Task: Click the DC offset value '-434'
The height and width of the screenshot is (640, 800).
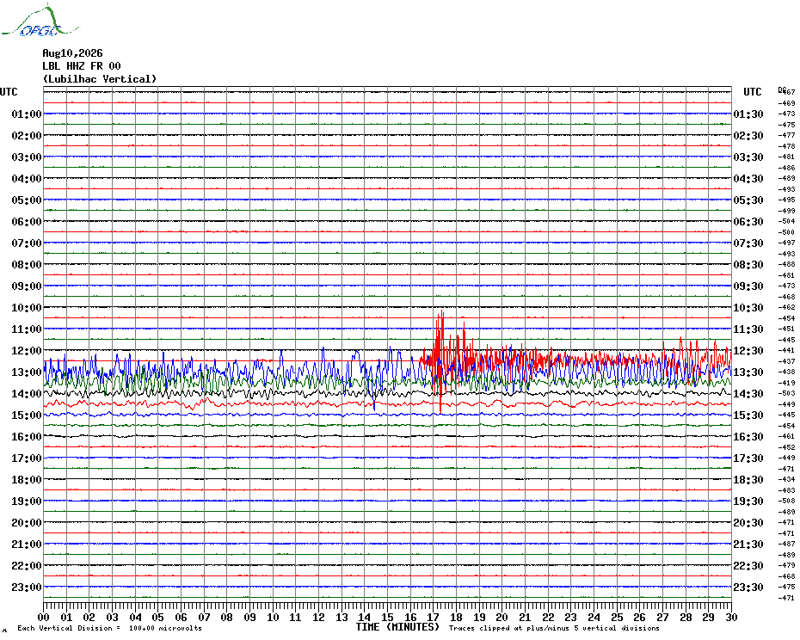Action: click(787, 479)
